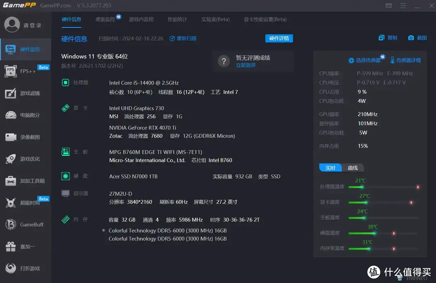Click 请登录 login text
The image size is (436, 283).
[32, 25]
